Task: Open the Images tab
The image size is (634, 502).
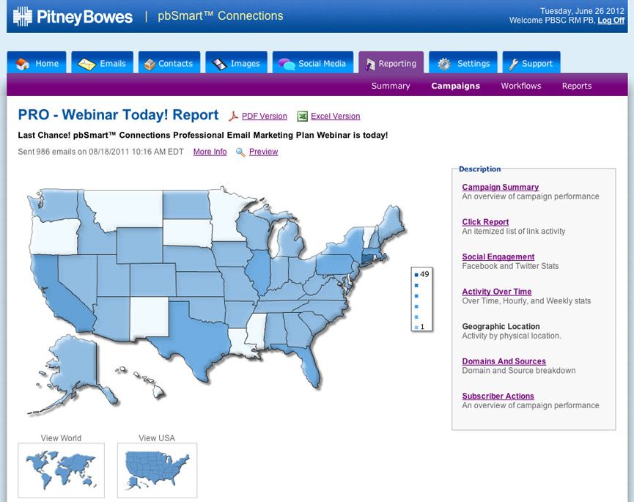Action: [236, 62]
